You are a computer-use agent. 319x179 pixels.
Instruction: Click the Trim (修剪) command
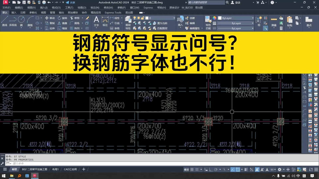[74, 18]
